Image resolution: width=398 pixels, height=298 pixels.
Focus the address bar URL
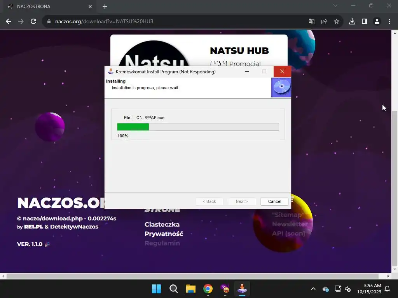[x=104, y=22]
